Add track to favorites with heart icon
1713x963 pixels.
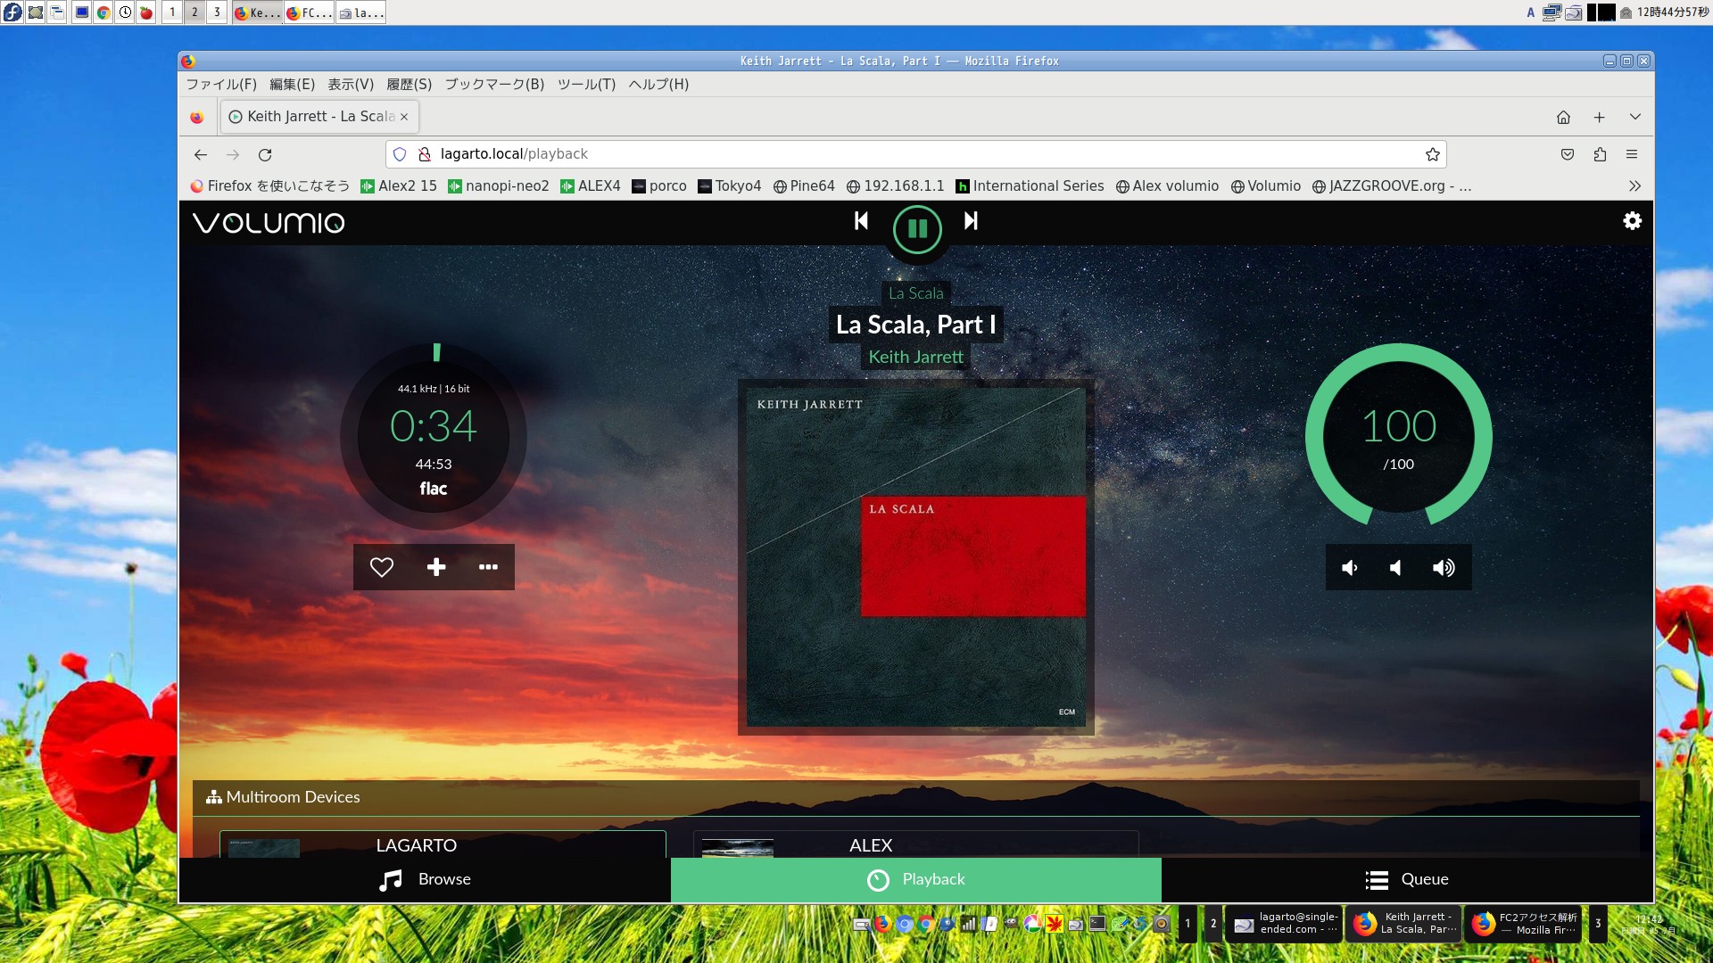tap(382, 567)
